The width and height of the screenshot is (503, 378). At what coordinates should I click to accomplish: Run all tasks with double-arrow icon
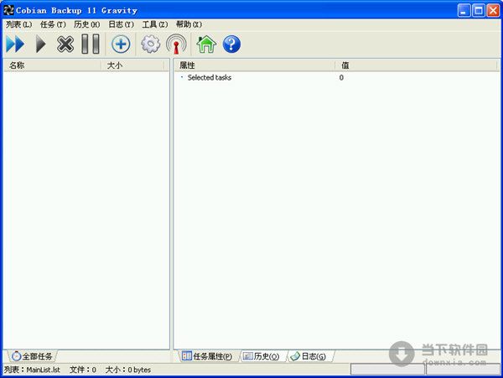(15, 44)
